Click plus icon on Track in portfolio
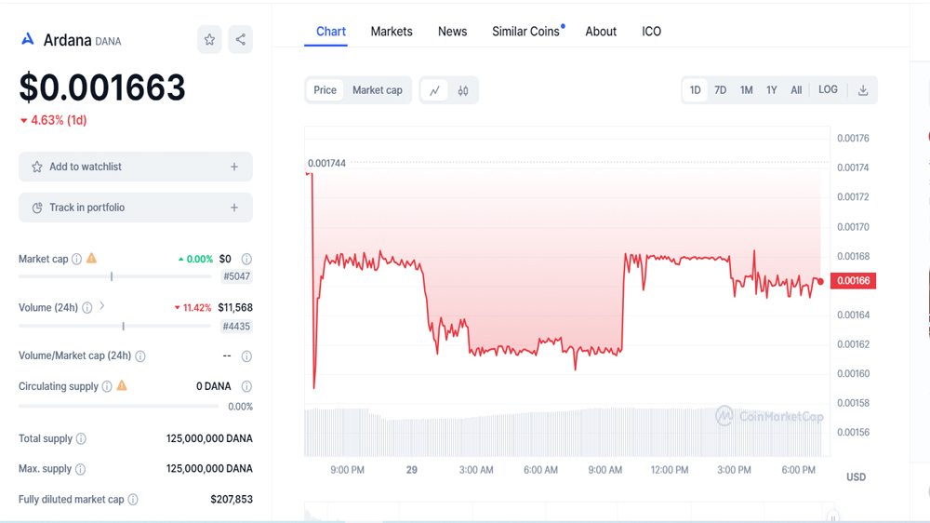The image size is (930, 523). click(x=234, y=208)
